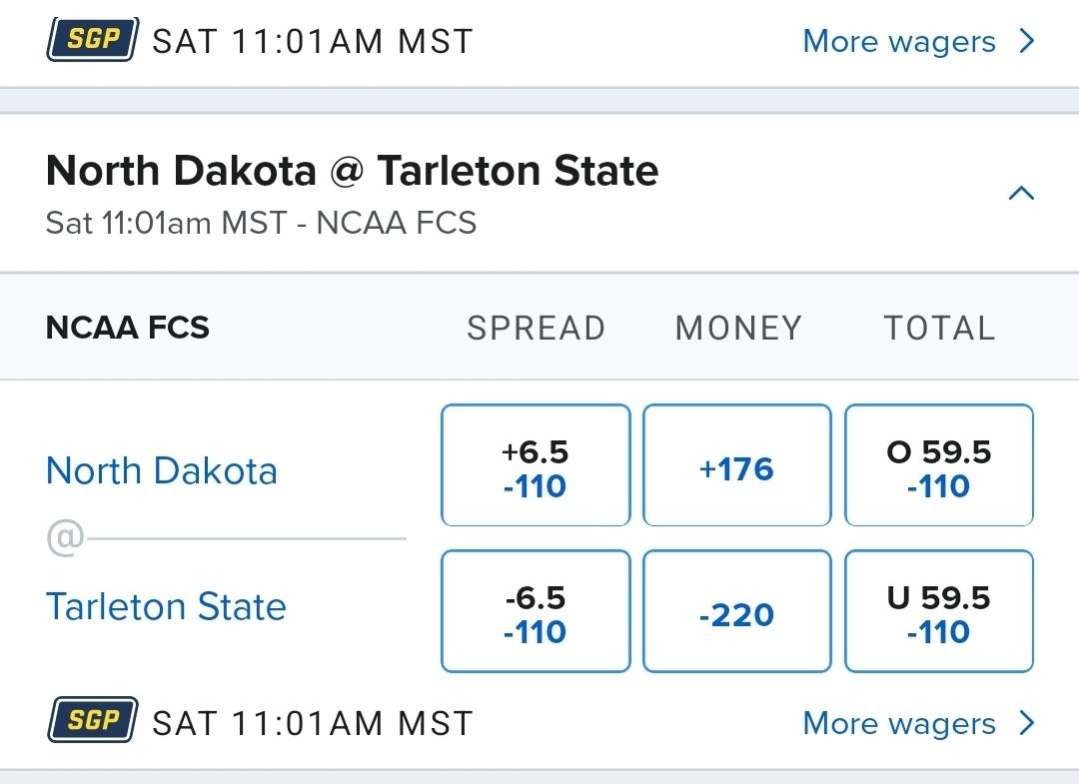1079x784 pixels.
Task: Select Tarleton State -6.5 spread bet
Action: pos(536,611)
